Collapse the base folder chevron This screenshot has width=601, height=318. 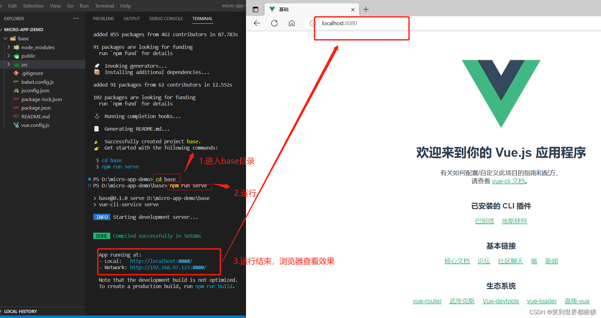(5, 38)
